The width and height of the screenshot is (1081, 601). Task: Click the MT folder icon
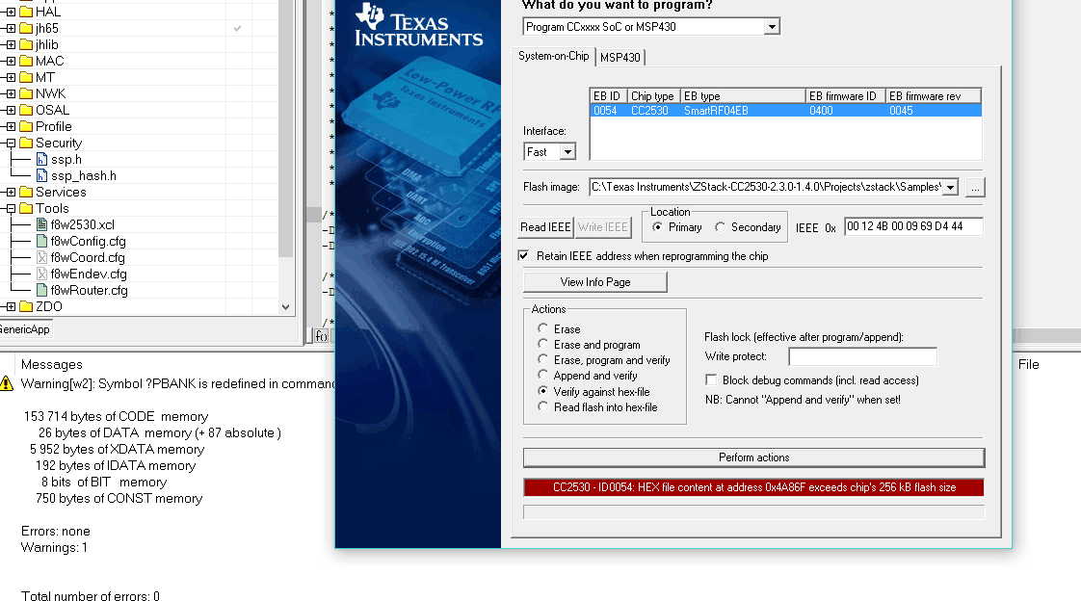tap(26, 77)
